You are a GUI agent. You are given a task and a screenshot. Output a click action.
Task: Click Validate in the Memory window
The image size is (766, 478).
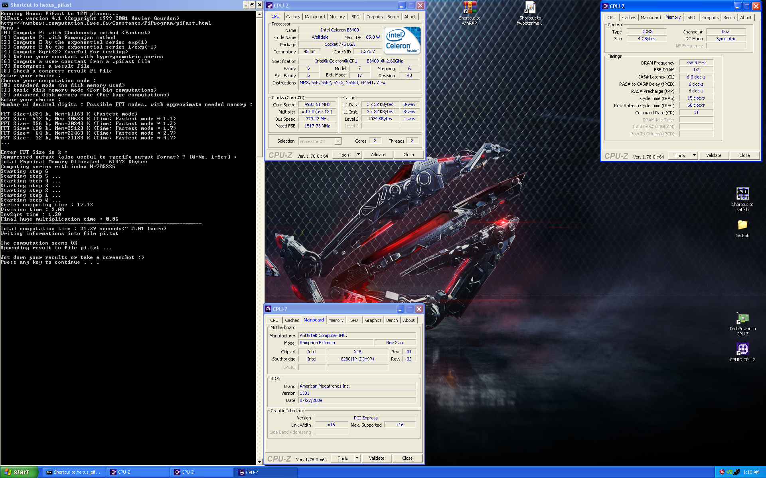tap(714, 155)
